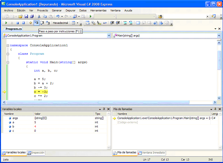223x163 pixels.
Task: Click the Open File folder icon
Action: pos(20,16)
